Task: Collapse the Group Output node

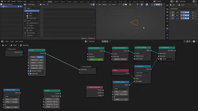Action: 81,67
